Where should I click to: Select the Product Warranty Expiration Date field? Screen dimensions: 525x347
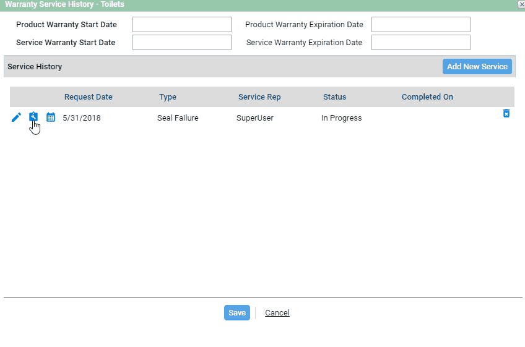coord(421,24)
